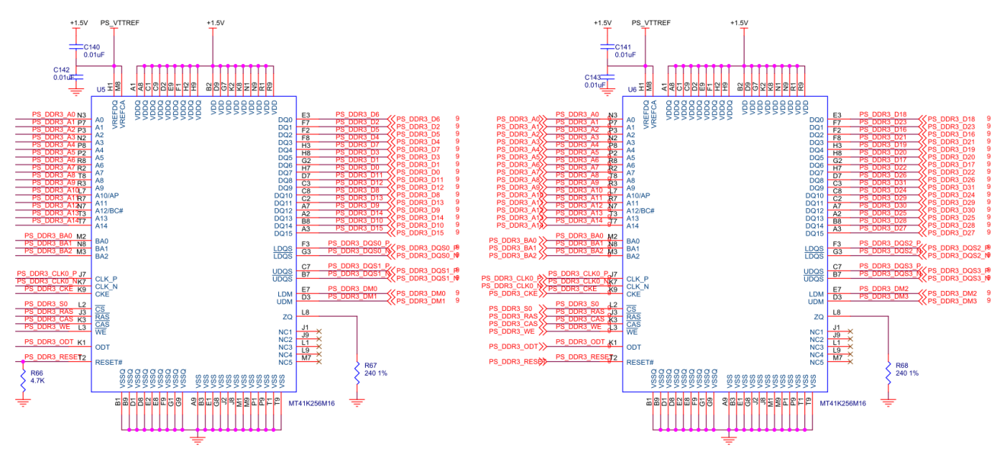
Task: Select the ZQ pin name inside U6
Action: tap(820, 317)
